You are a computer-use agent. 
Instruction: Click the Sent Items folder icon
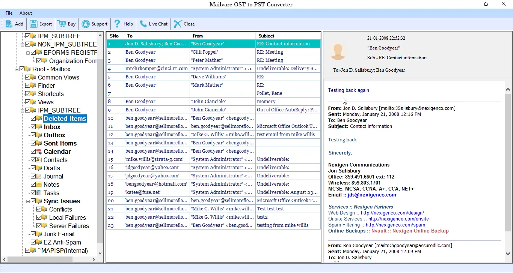[x=39, y=143]
